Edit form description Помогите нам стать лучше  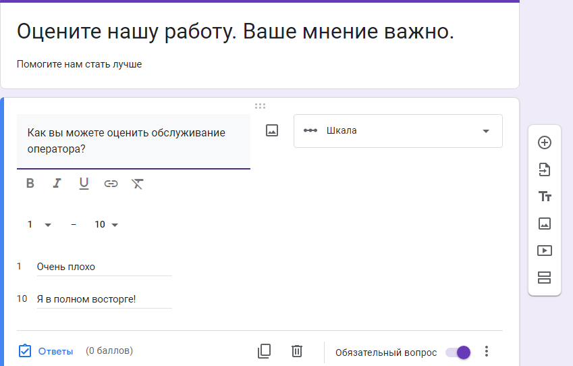[79, 64]
